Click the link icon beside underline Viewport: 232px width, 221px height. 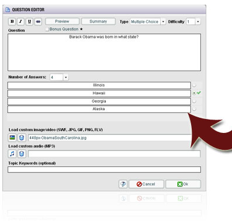[38, 22]
